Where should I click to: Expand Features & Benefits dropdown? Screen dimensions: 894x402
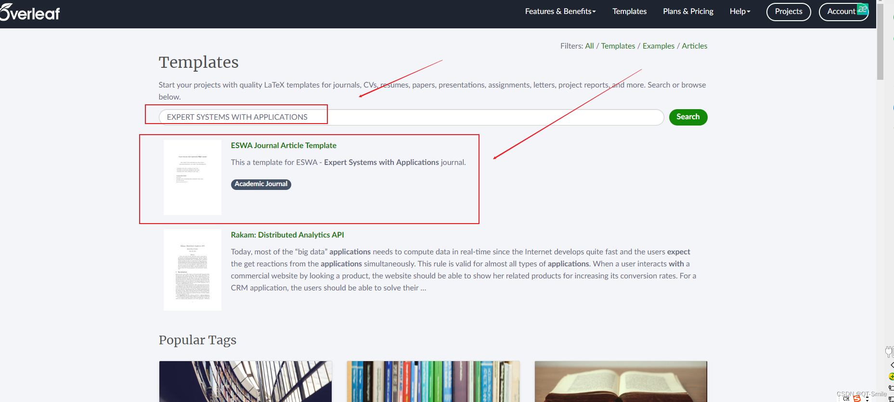560,12
